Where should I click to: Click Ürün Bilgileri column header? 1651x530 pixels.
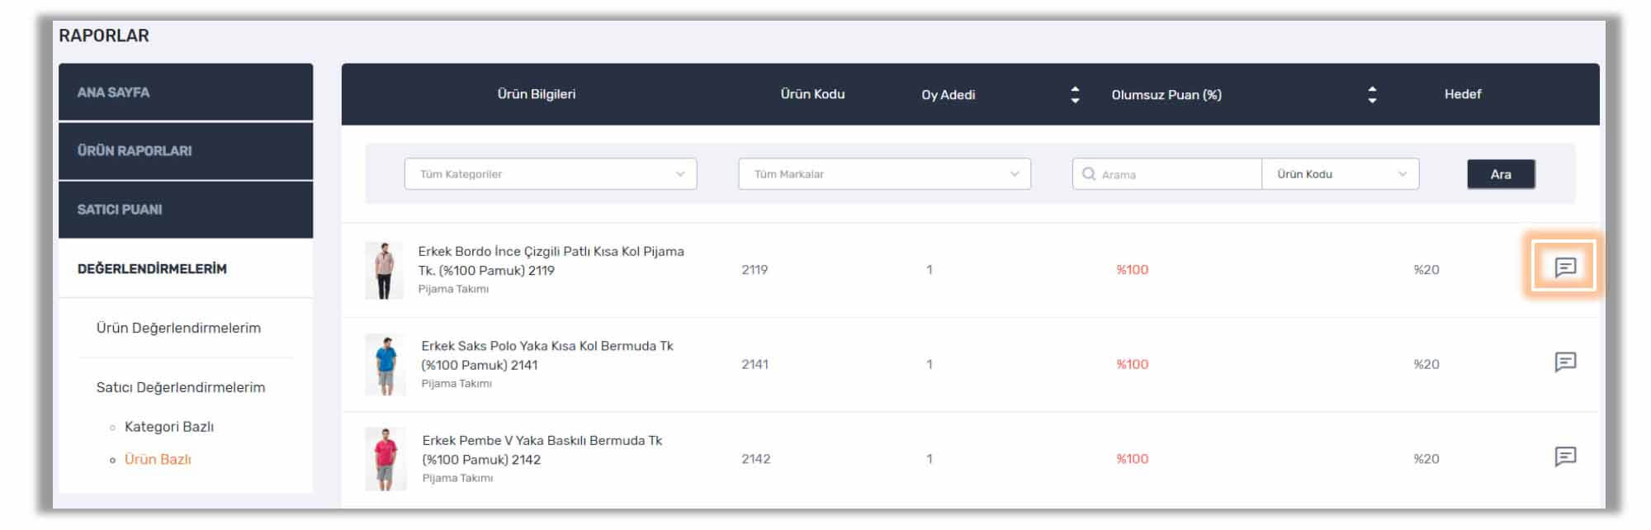click(x=537, y=94)
